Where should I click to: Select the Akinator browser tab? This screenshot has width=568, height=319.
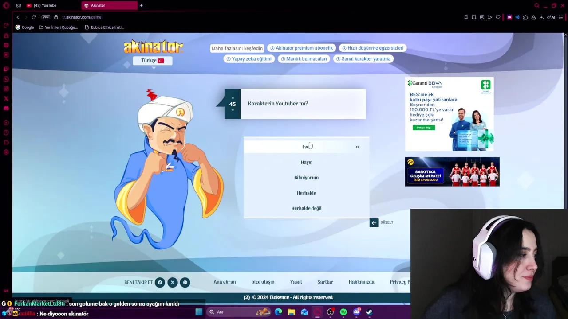110,5
